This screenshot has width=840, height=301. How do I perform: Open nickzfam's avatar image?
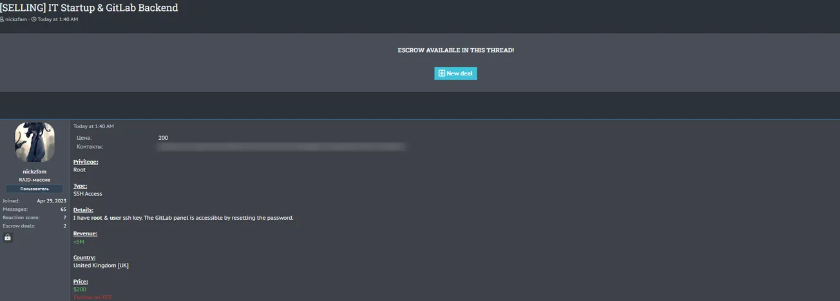(x=35, y=142)
